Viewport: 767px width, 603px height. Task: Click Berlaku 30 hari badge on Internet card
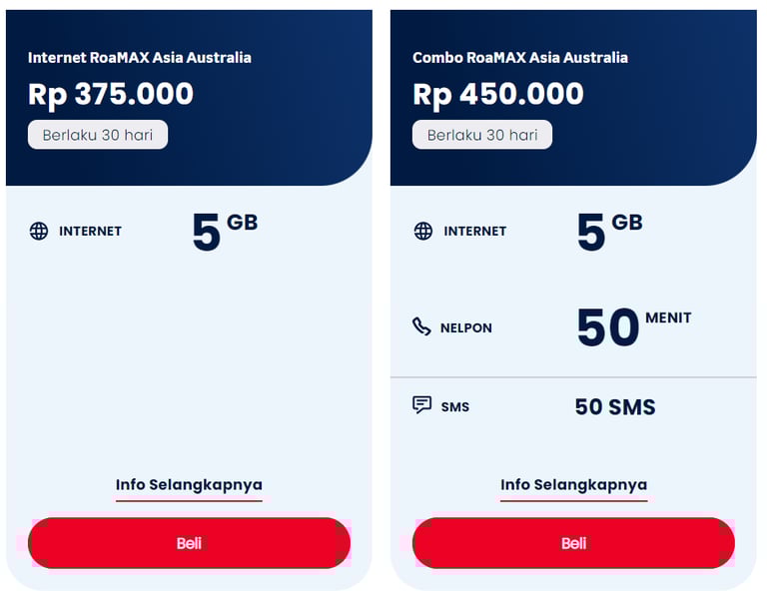(x=98, y=135)
